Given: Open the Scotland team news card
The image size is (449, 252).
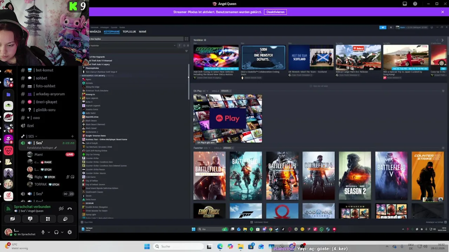Looking at the screenshot, I should (311, 57).
